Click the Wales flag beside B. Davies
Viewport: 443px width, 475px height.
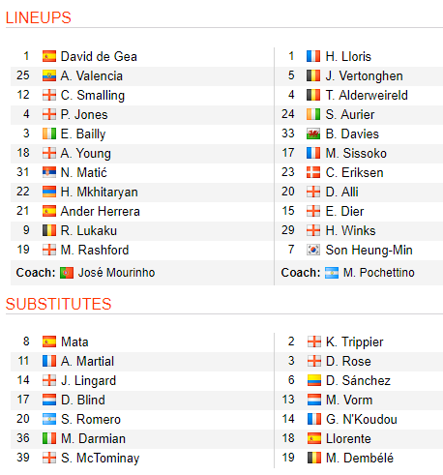313,134
